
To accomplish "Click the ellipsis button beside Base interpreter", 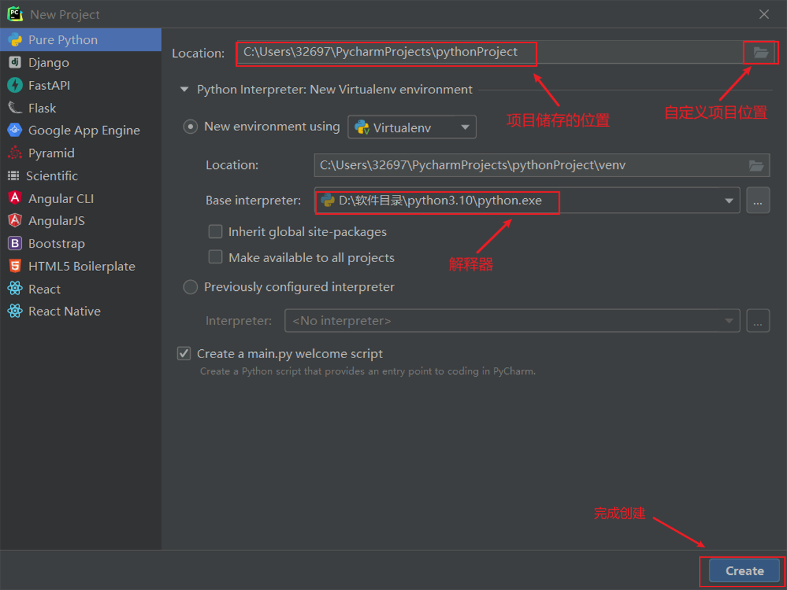I will coord(758,200).
